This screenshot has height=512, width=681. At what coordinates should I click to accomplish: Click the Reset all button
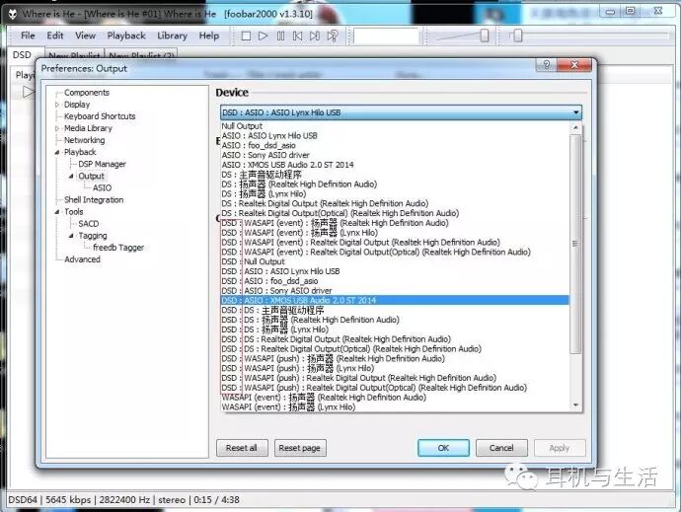(x=242, y=448)
